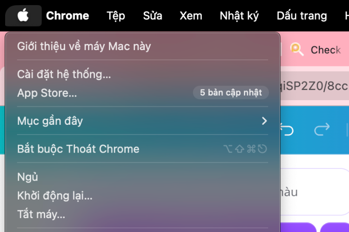Open the Chrome application menu

(x=67, y=16)
